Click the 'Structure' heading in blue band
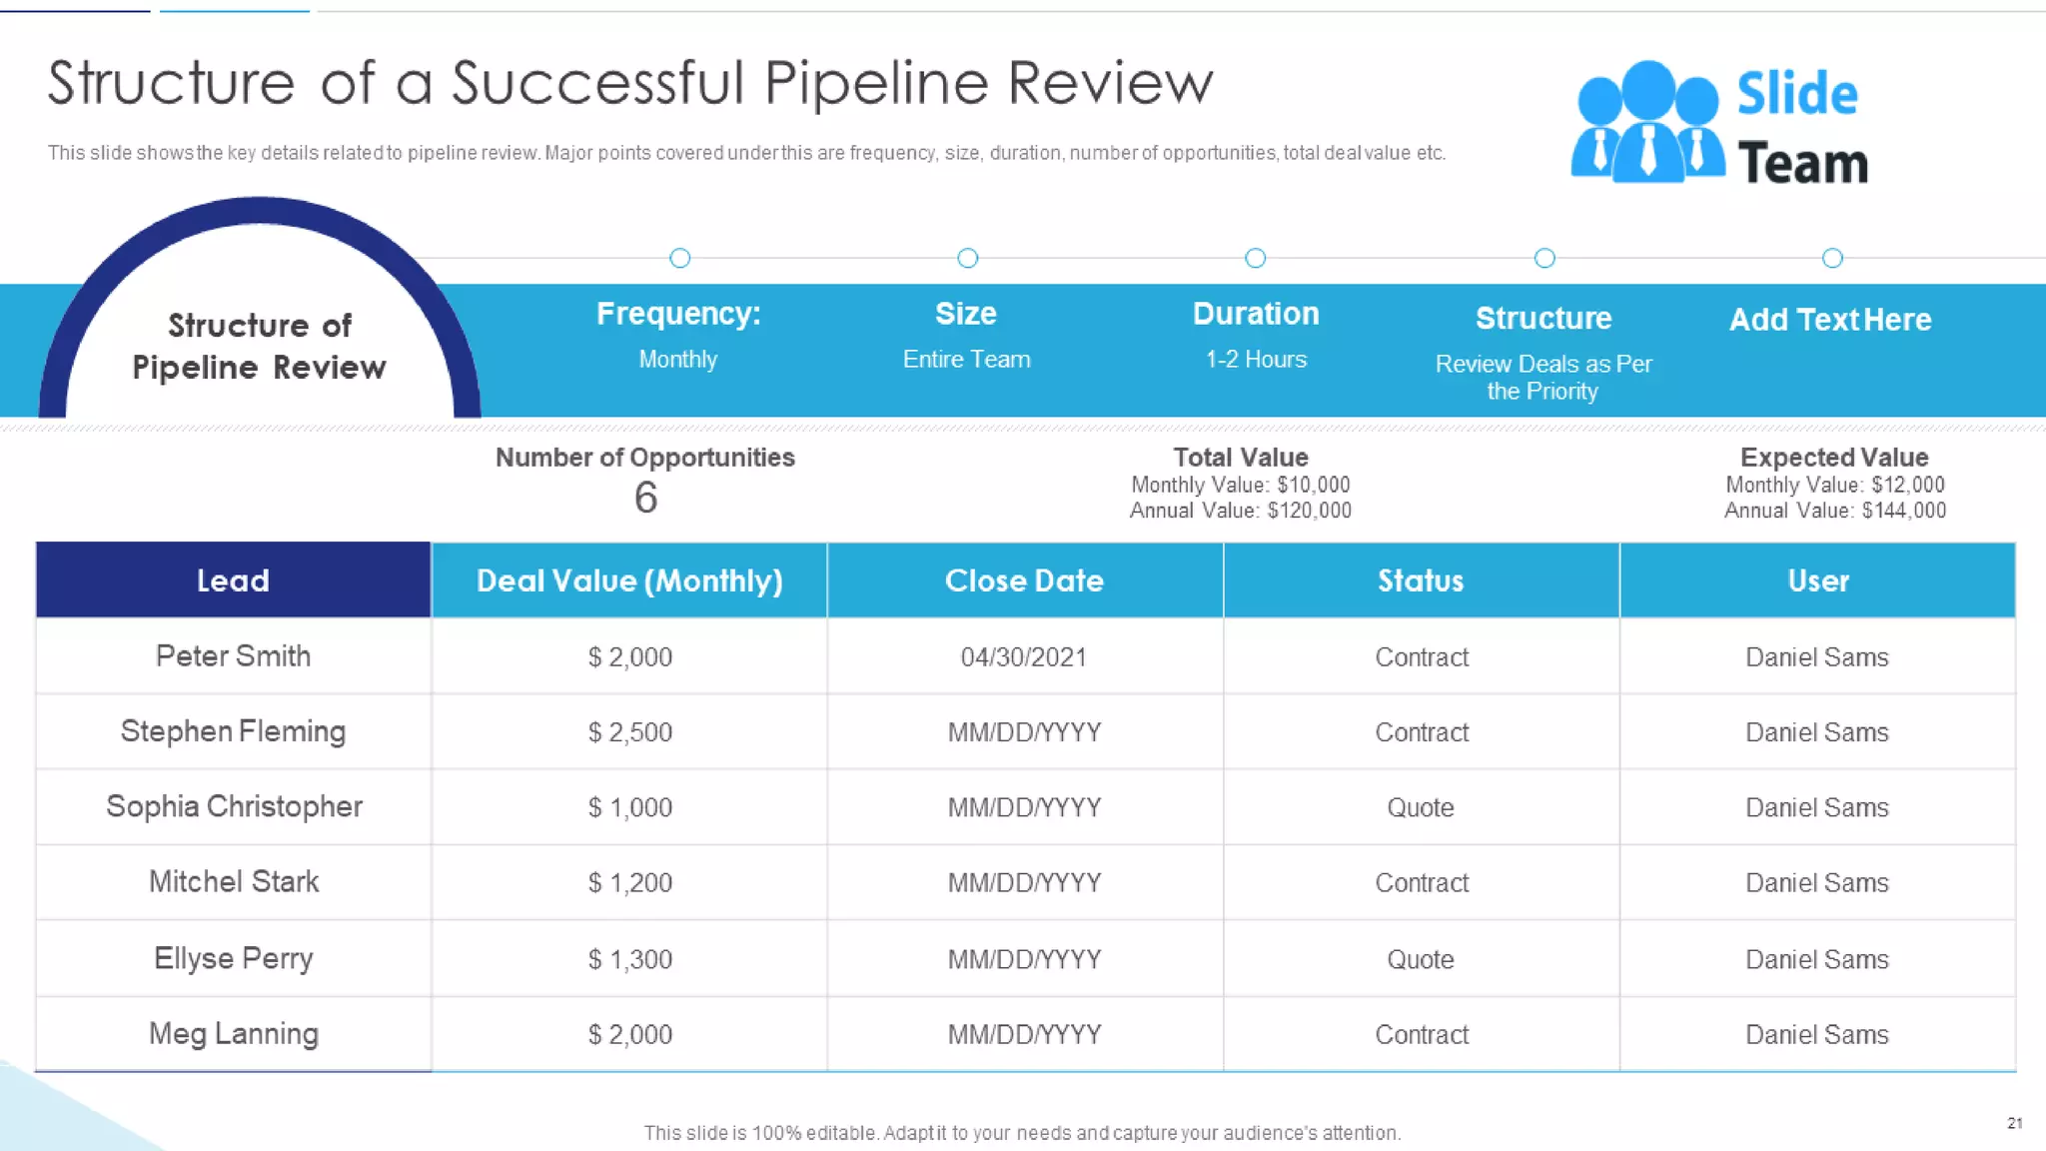 [x=1543, y=318]
